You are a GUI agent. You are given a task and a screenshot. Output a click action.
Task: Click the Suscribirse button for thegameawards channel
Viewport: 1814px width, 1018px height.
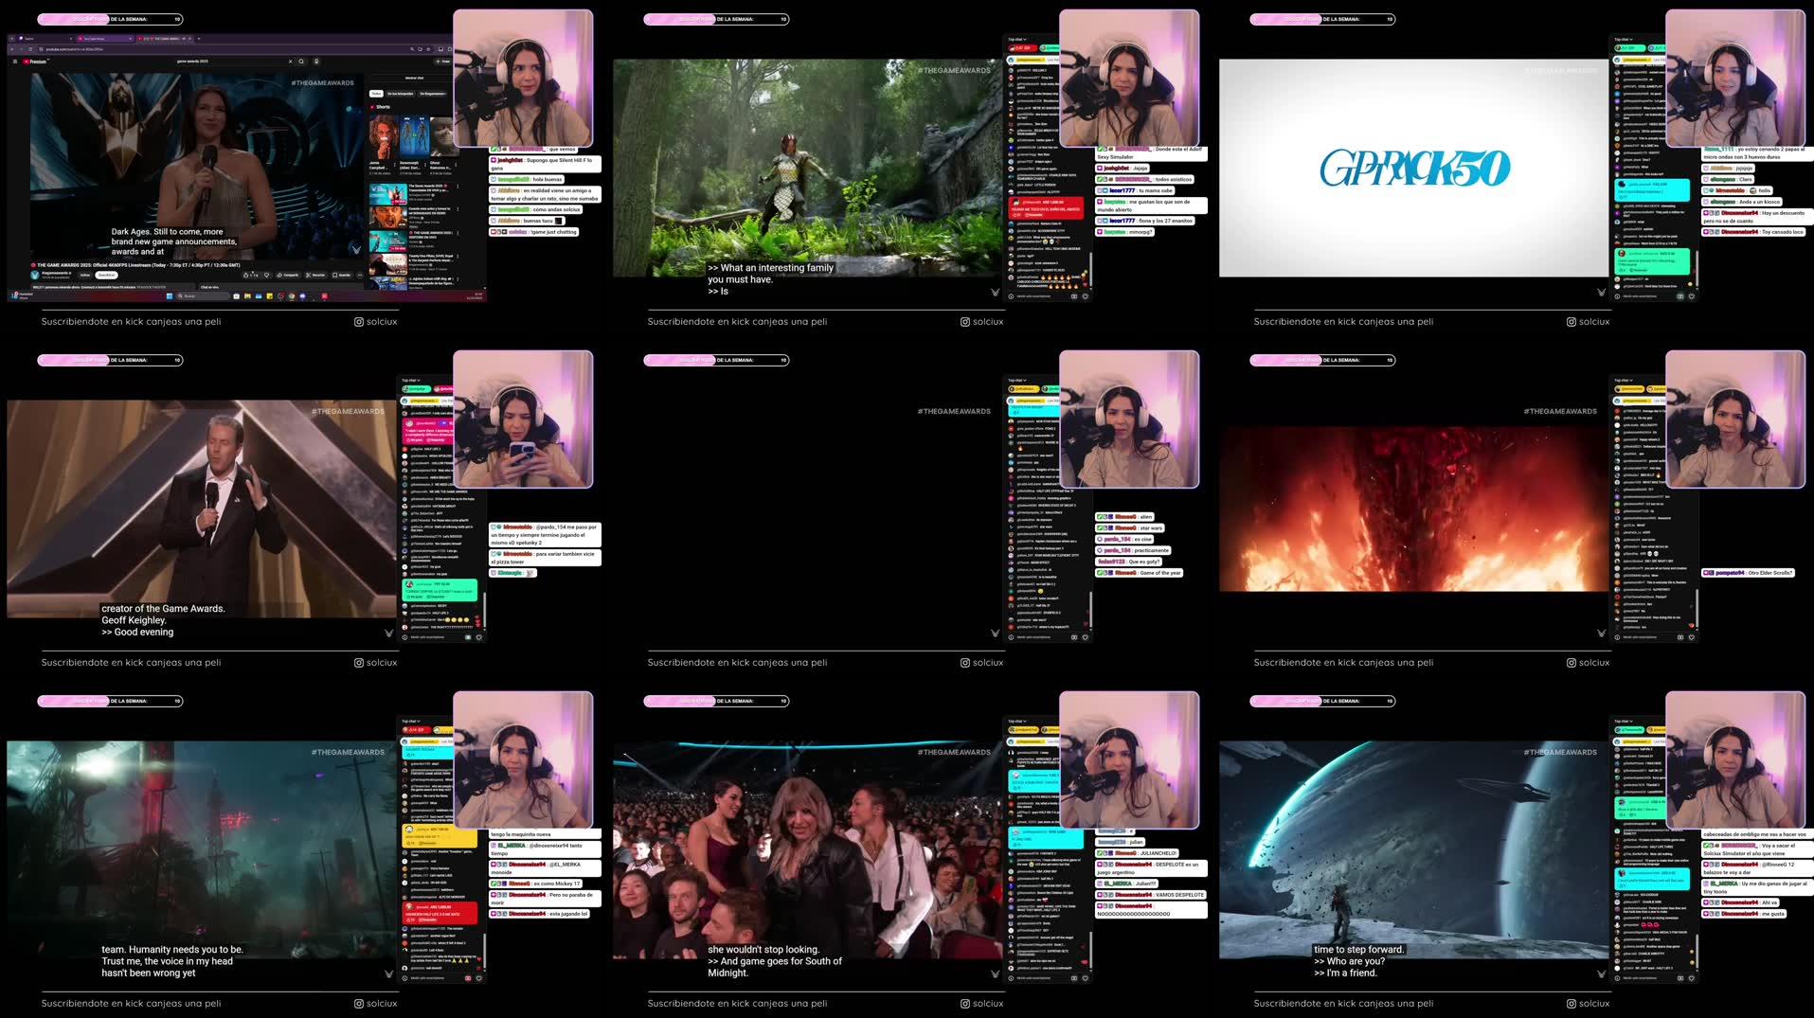(x=106, y=275)
